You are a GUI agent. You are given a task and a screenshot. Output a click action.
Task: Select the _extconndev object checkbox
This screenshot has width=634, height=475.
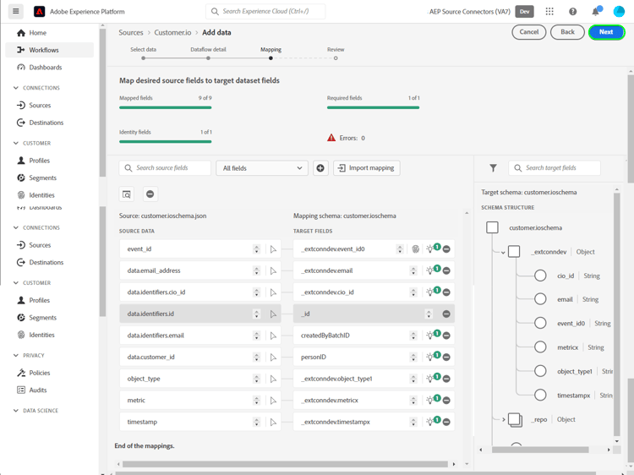(514, 252)
